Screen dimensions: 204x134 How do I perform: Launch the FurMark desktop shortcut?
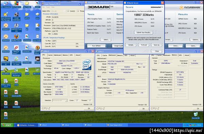[37, 60]
